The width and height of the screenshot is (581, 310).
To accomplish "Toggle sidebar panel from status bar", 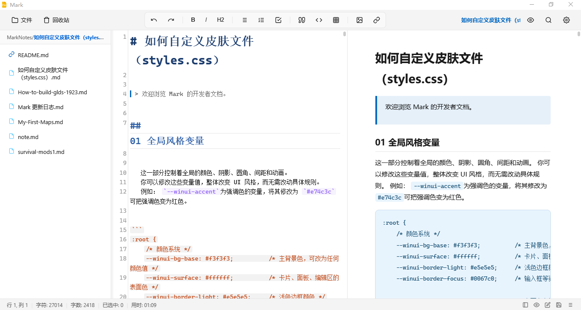I will 525,305.
